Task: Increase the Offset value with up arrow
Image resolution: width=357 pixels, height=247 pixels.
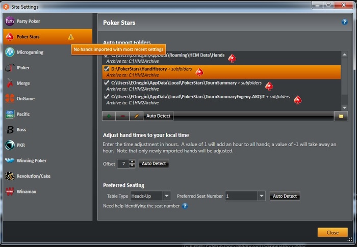Action: tap(132, 161)
